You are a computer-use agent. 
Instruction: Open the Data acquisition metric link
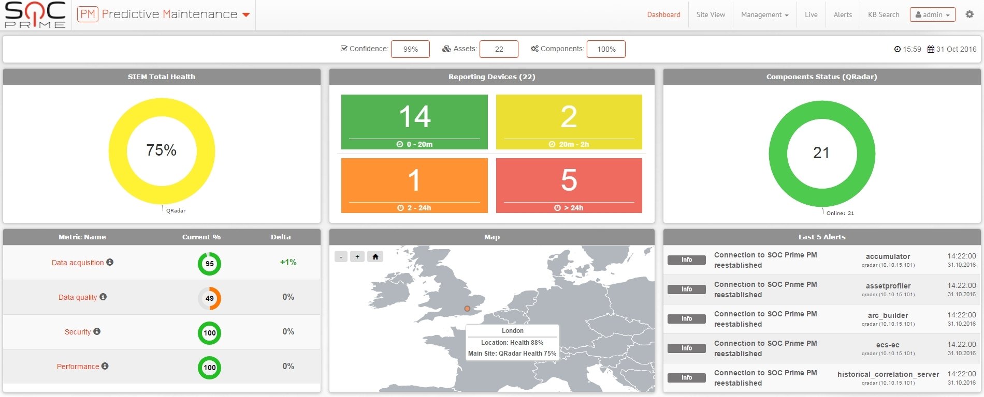click(78, 263)
